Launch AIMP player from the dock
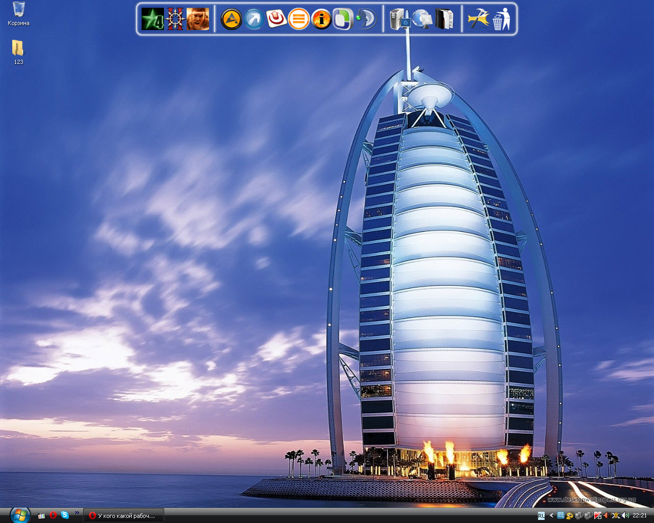 pyautogui.click(x=231, y=19)
